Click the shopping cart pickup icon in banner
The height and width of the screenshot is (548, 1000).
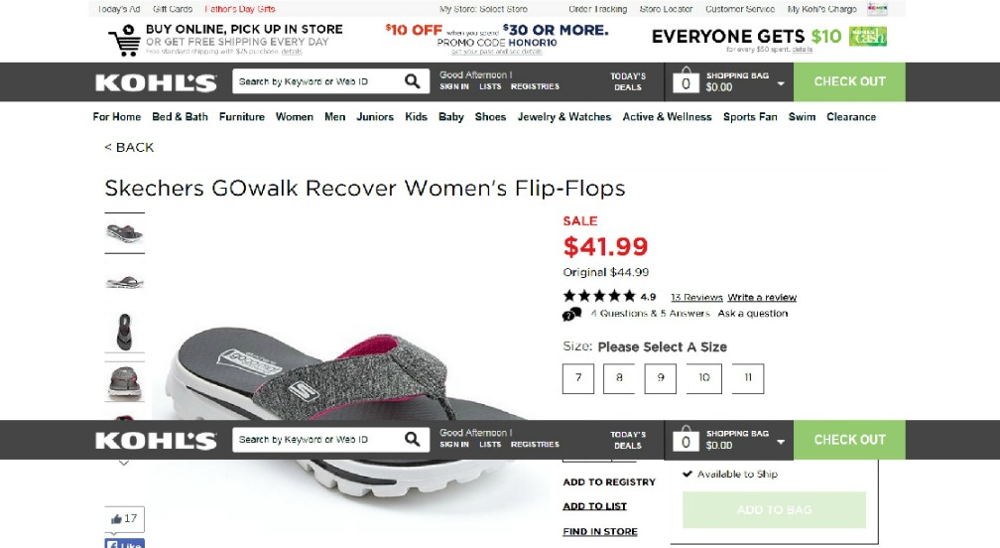tap(124, 40)
